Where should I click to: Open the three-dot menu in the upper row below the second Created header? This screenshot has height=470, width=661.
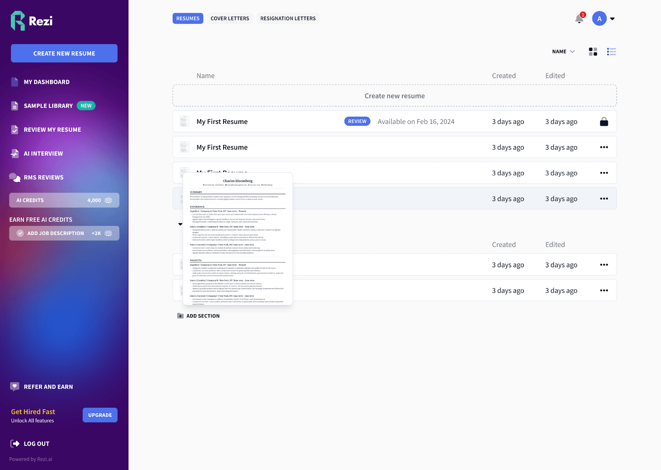(x=604, y=265)
